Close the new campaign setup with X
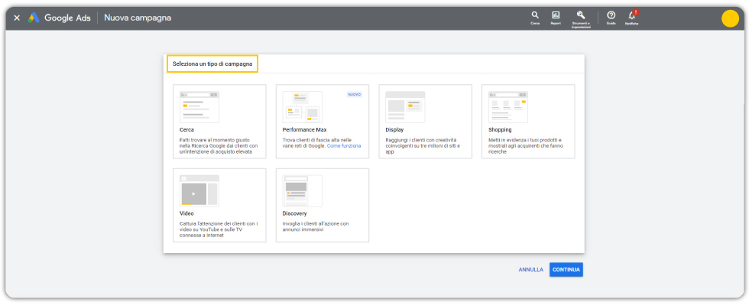The width and height of the screenshot is (749, 306). click(17, 18)
